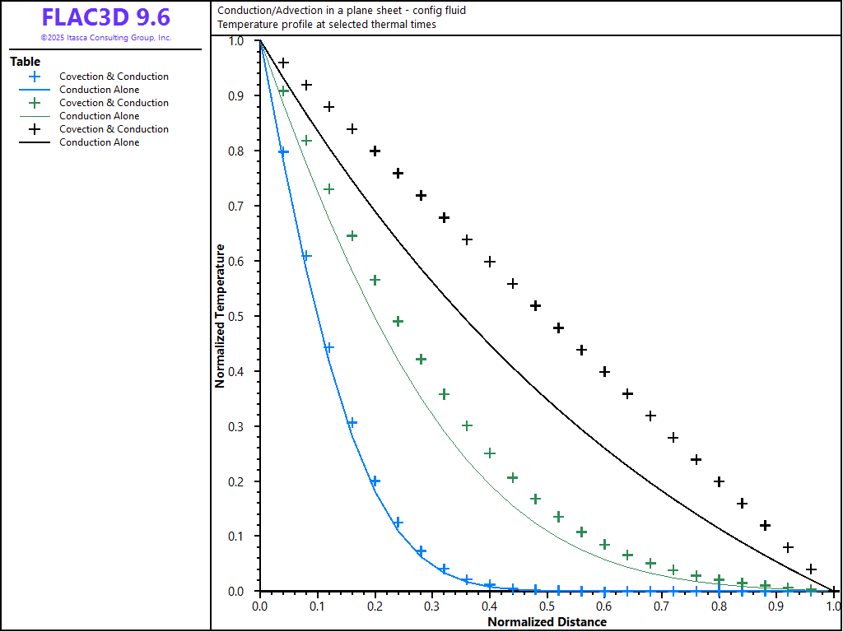Select the black "Covection & Conduction" legend label

pyautogui.click(x=114, y=129)
